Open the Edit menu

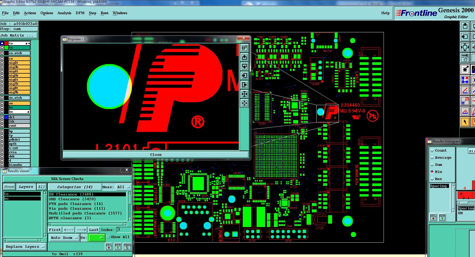coord(16,13)
